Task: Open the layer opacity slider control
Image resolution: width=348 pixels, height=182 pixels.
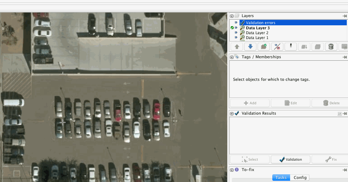Action: pos(290,46)
